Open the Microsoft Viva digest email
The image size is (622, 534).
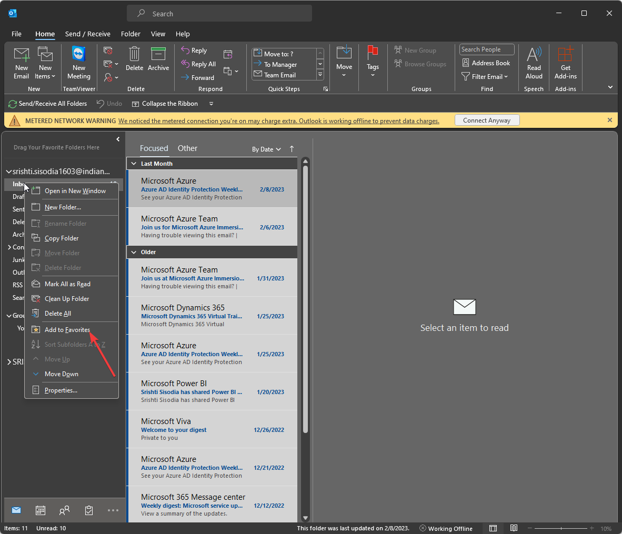[x=213, y=429]
